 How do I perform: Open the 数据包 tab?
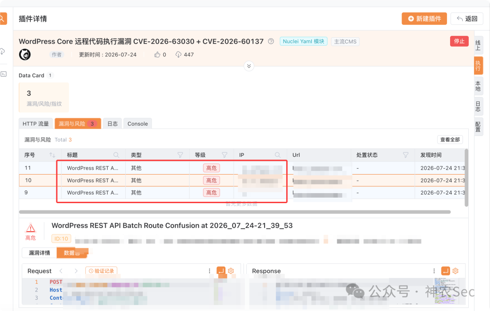click(72, 253)
